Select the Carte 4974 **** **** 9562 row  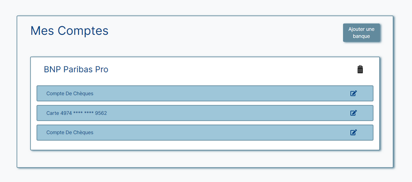click(x=205, y=113)
